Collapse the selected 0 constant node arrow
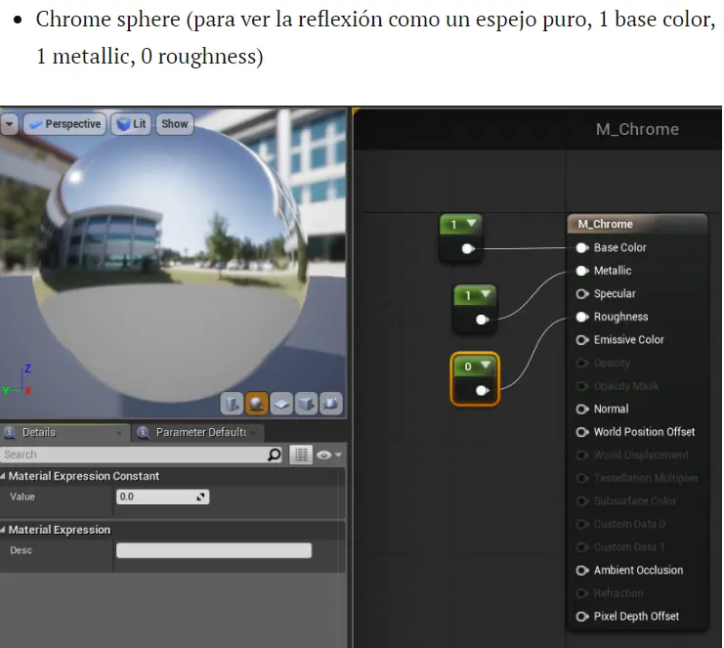This screenshot has width=724, height=648. (x=486, y=365)
